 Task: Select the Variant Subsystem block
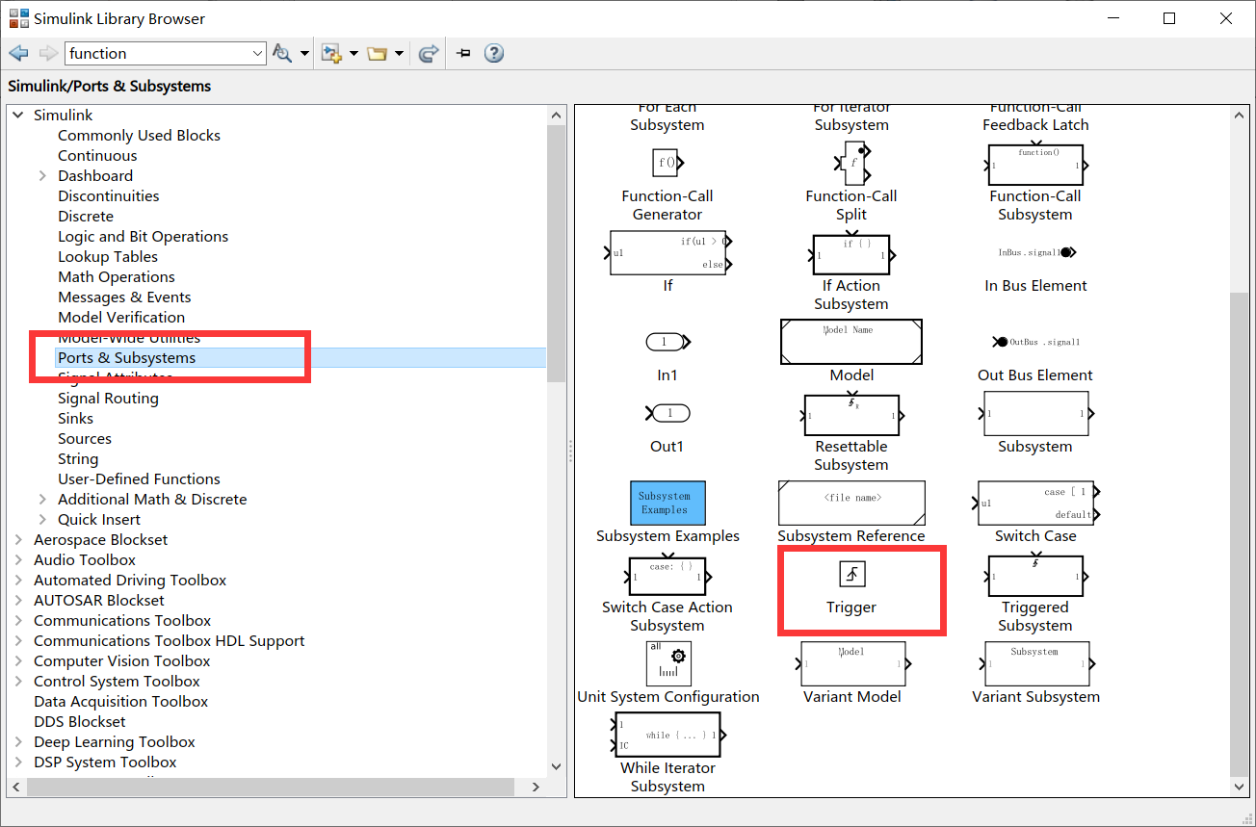(x=1035, y=663)
